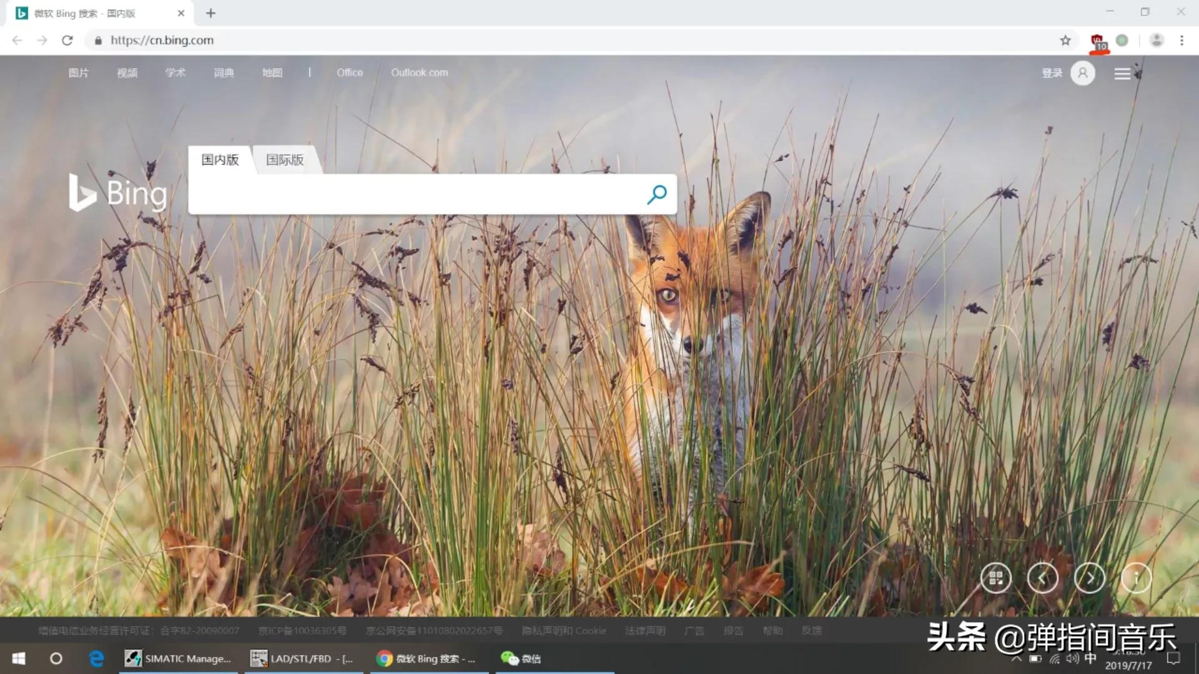
Task: Show previous background image
Action: 1042,579
